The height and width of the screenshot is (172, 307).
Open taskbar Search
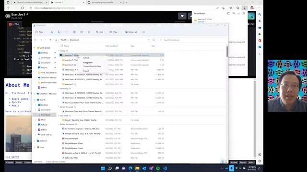pos(110,168)
